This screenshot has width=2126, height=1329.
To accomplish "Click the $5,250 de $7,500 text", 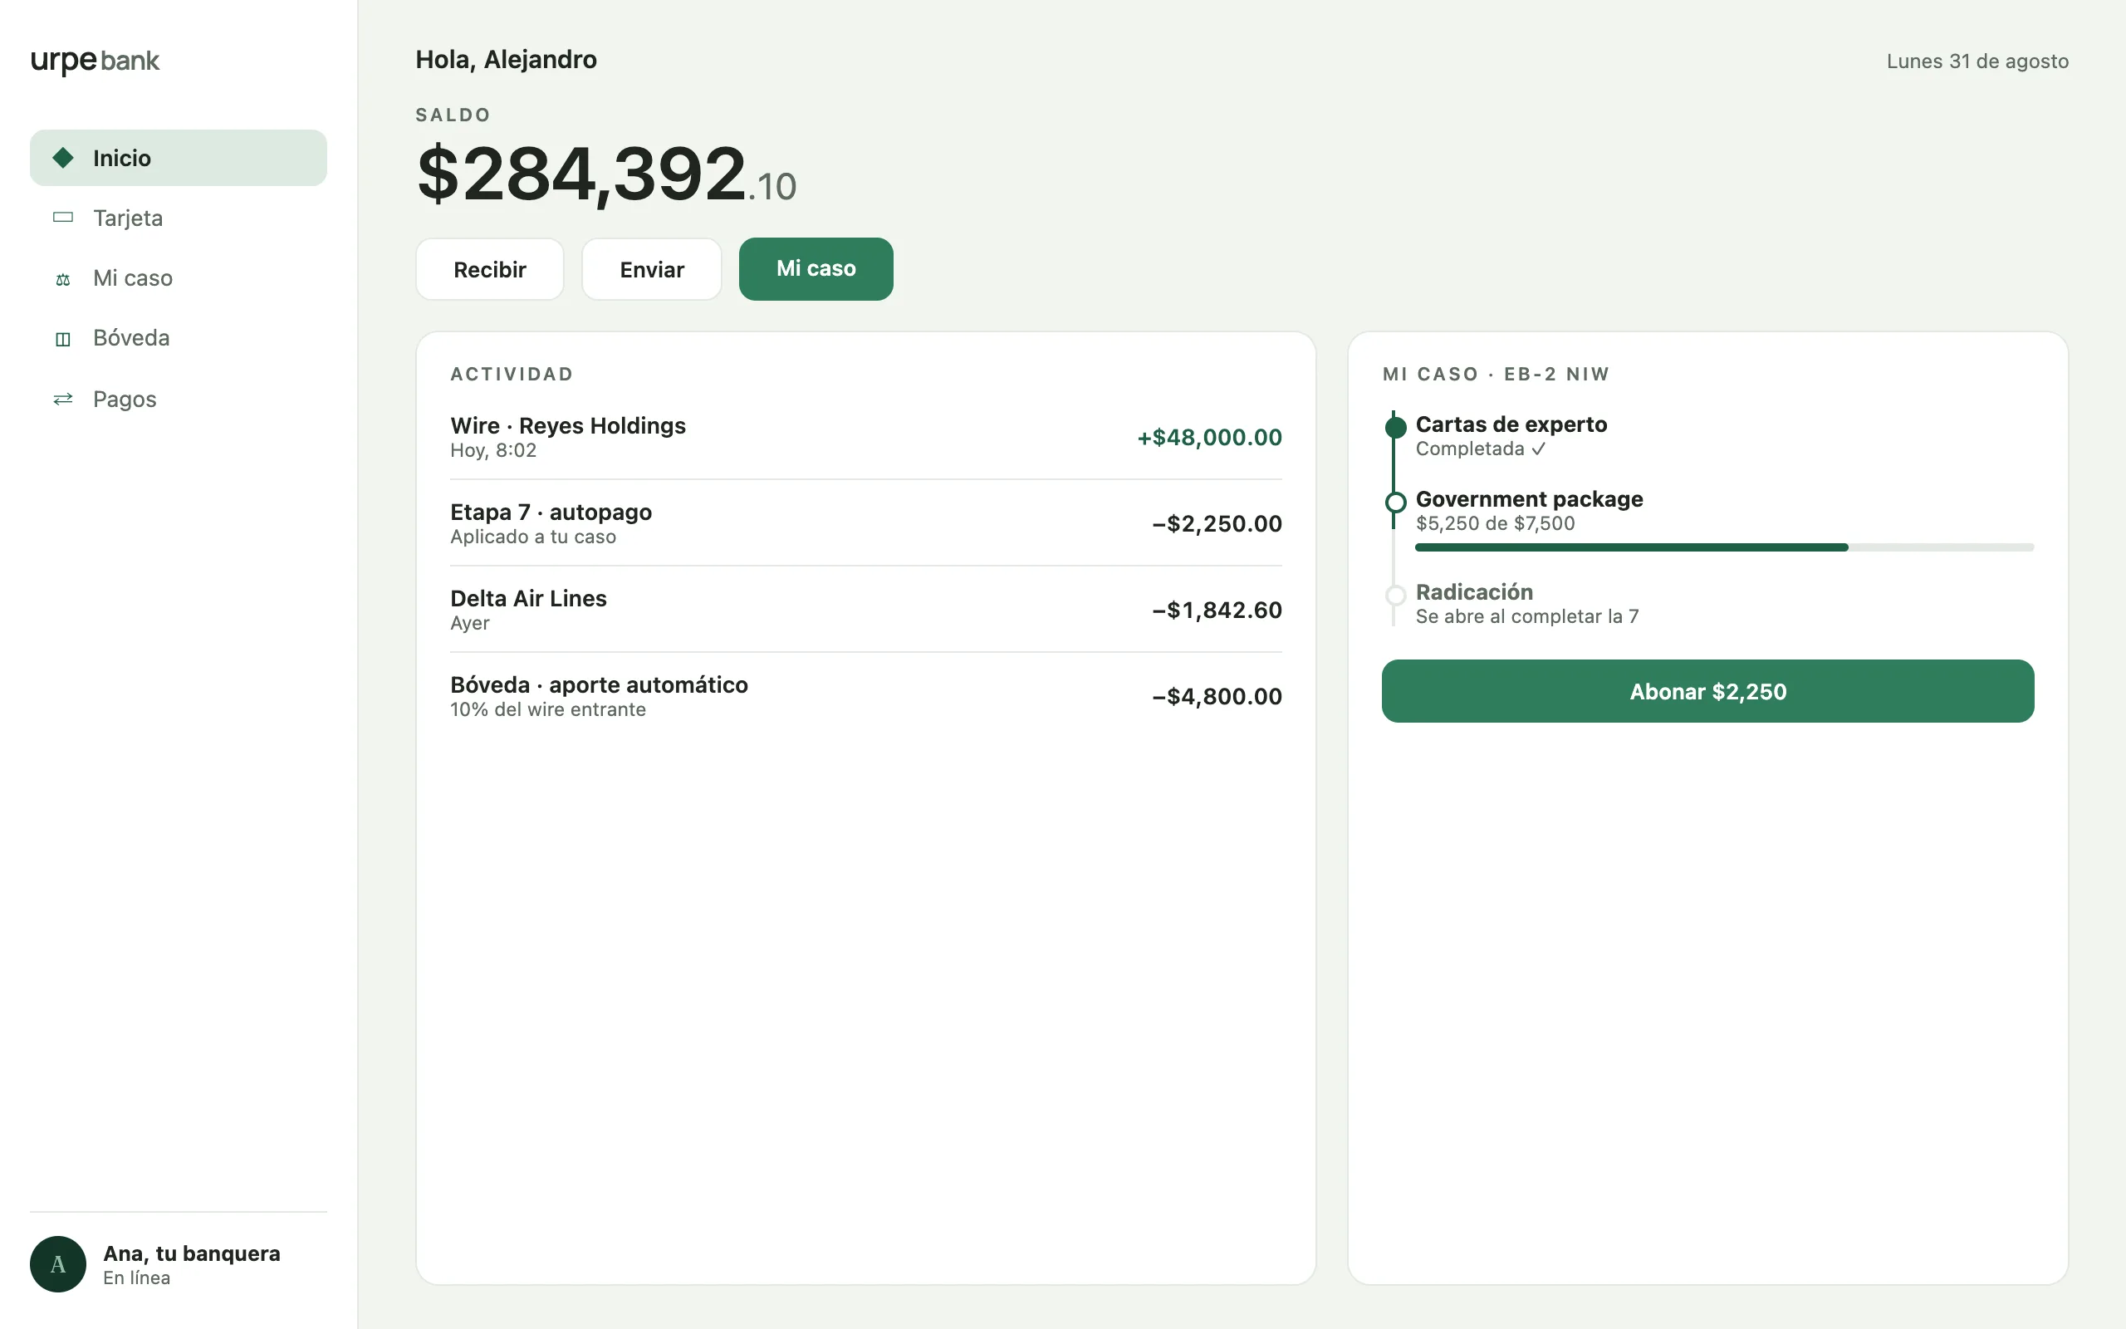I will [x=1495, y=524].
